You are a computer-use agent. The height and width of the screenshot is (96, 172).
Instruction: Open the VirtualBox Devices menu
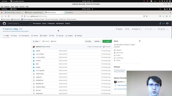pos(22,7)
